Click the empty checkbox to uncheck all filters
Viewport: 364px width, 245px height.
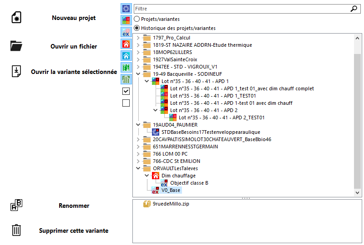126,103
